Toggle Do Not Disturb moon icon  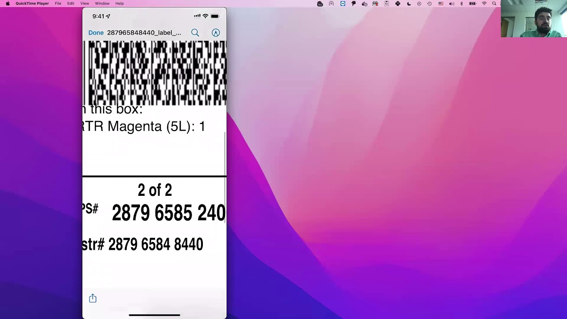pyautogui.click(x=408, y=4)
